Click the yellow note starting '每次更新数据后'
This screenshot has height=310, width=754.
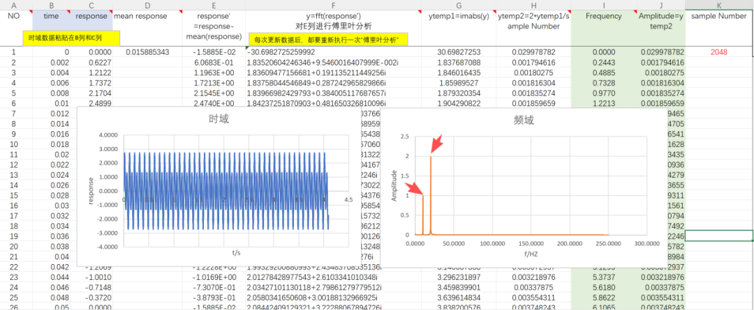click(x=328, y=40)
